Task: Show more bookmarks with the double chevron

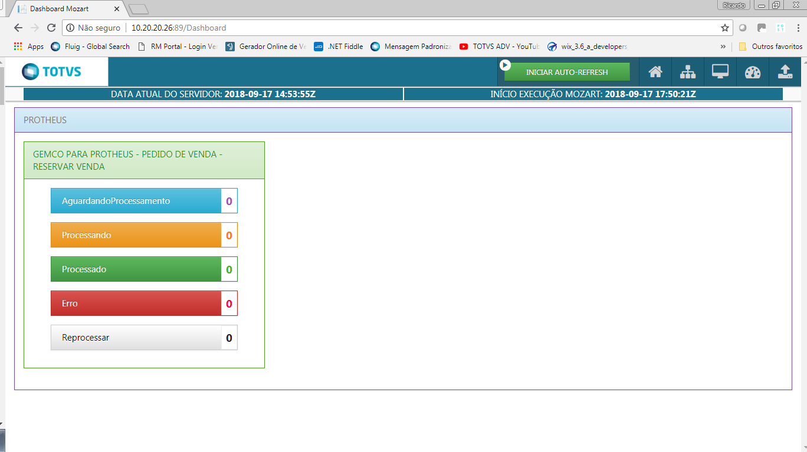Action: pyautogui.click(x=723, y=46)
